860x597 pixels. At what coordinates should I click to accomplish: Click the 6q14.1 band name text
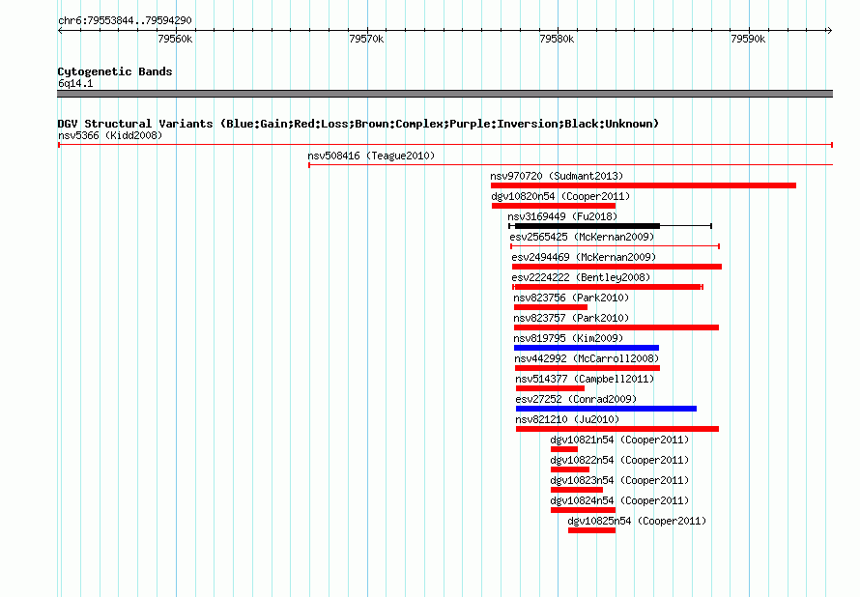[x=75, y=83]
